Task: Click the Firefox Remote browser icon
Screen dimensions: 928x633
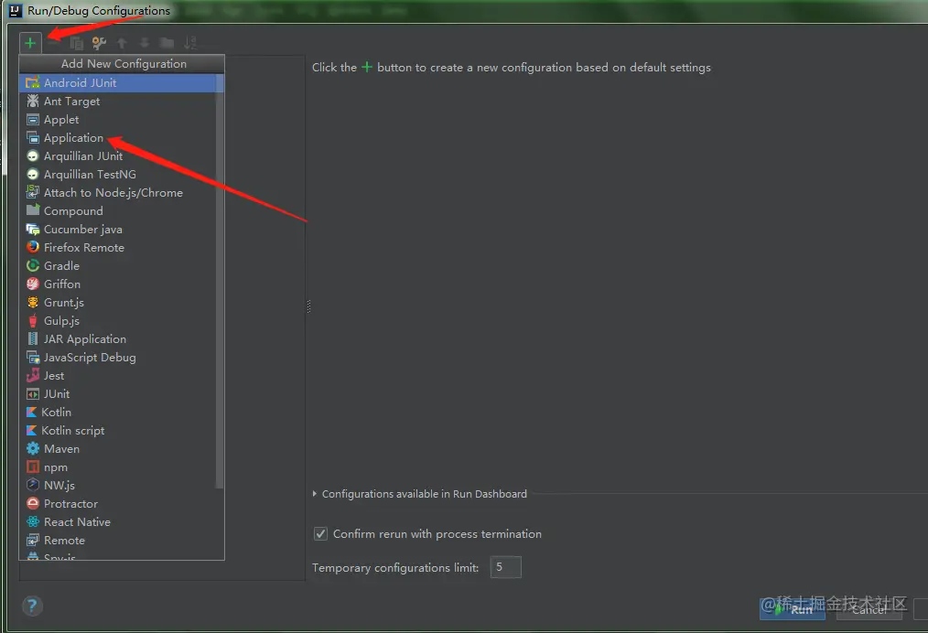Action: click(33, 247)
